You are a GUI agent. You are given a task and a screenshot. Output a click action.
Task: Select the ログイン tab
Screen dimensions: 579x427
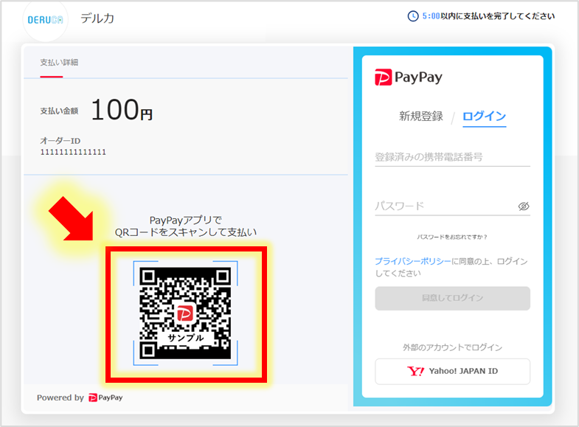coord(484,117)
